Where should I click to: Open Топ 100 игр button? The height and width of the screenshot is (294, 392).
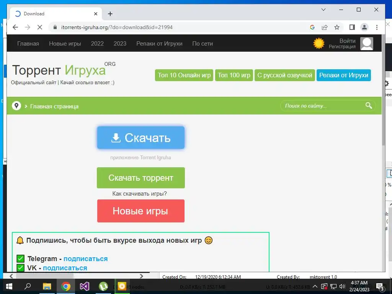pos(234,75)
